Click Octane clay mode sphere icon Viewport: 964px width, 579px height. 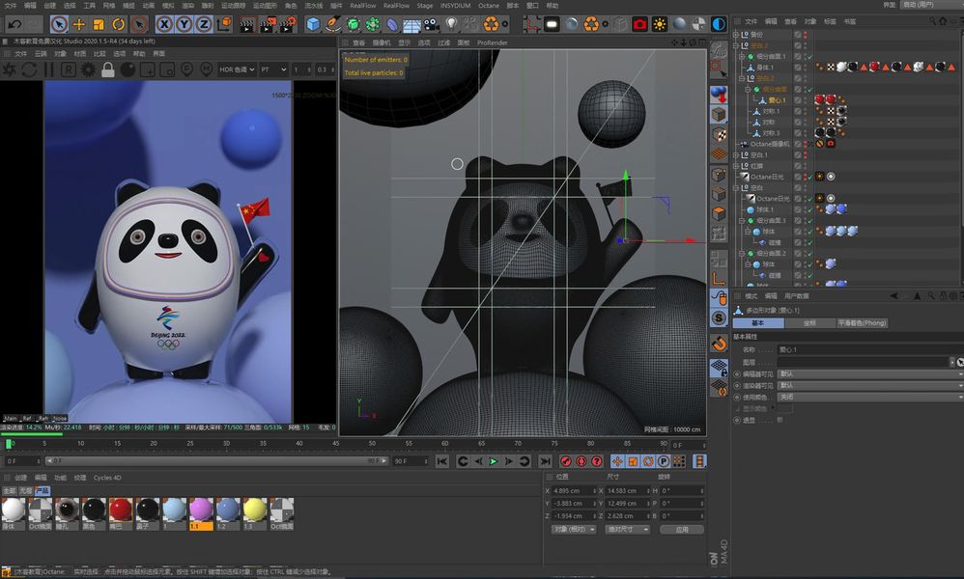coord(128,69)
